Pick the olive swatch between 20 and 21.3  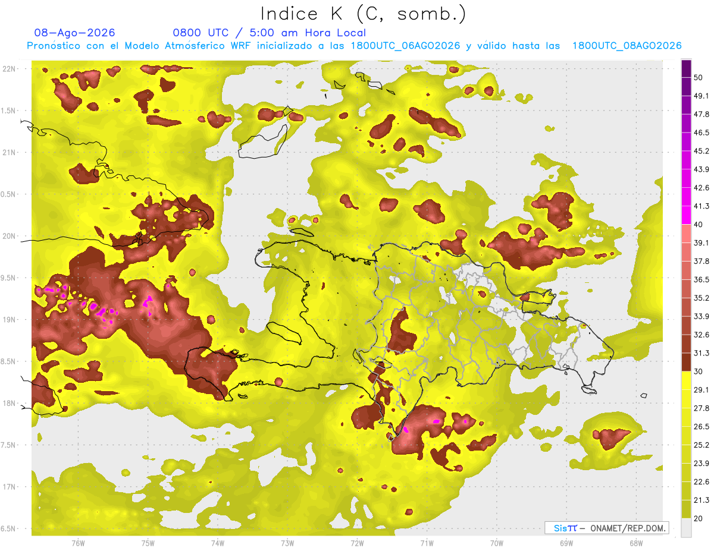(x=686, y=509)
